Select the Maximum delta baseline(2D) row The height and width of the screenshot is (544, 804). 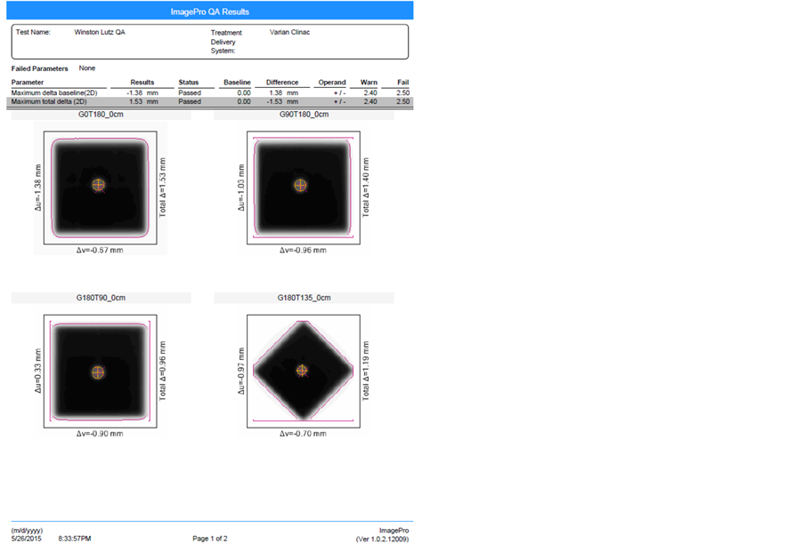[210, 93]
